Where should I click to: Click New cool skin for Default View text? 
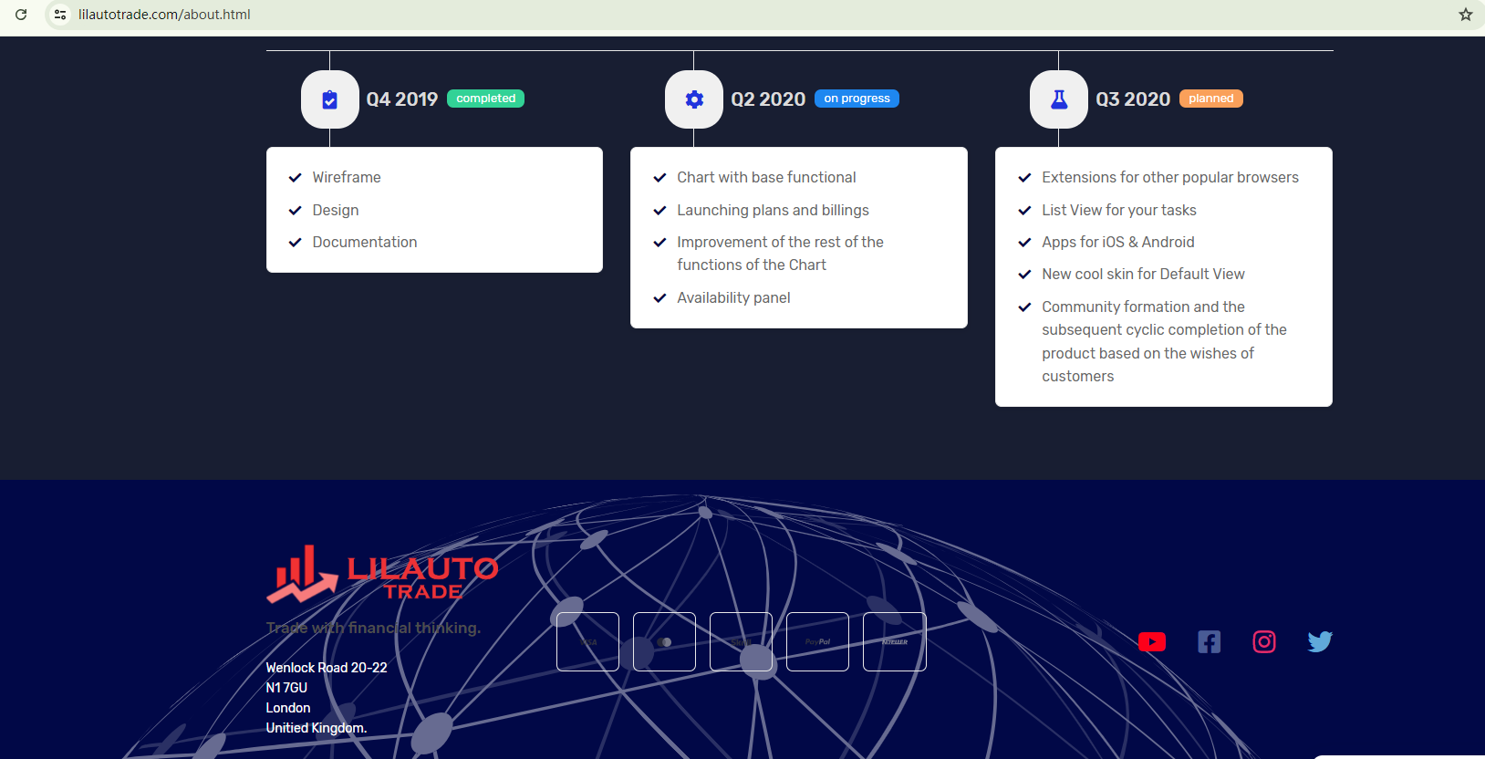pos(1143,274)
